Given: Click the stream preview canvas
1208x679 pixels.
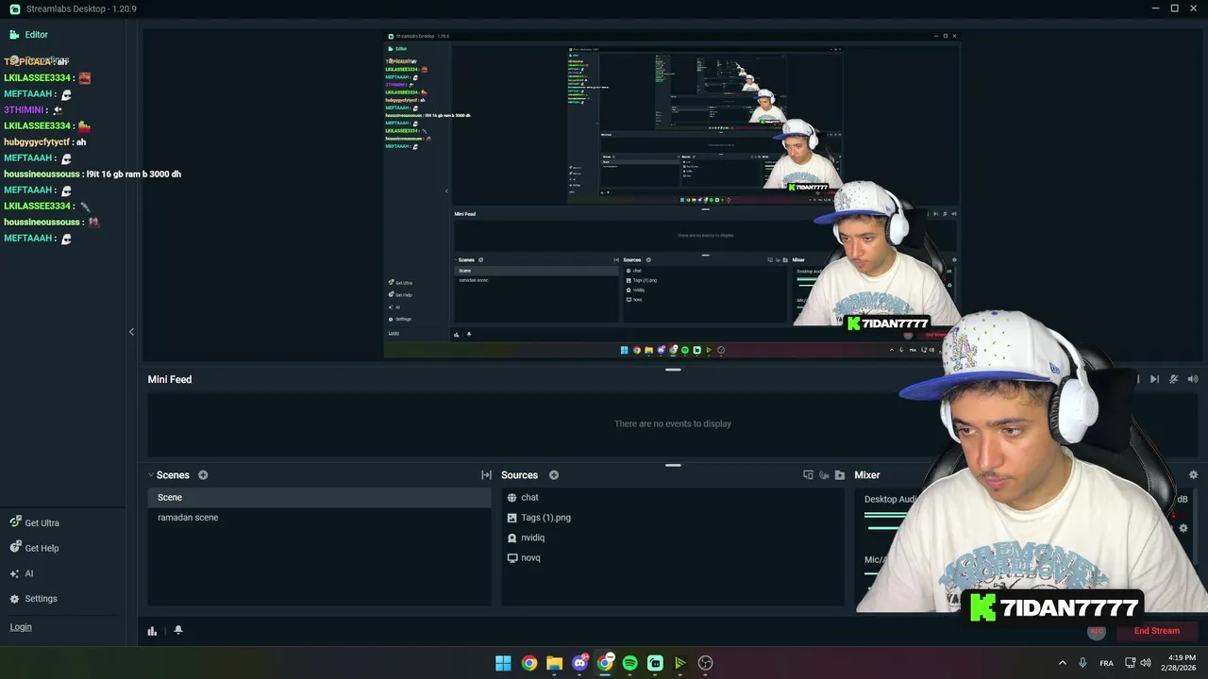Looking at the screenshot, I should click(x=672, y=194).
